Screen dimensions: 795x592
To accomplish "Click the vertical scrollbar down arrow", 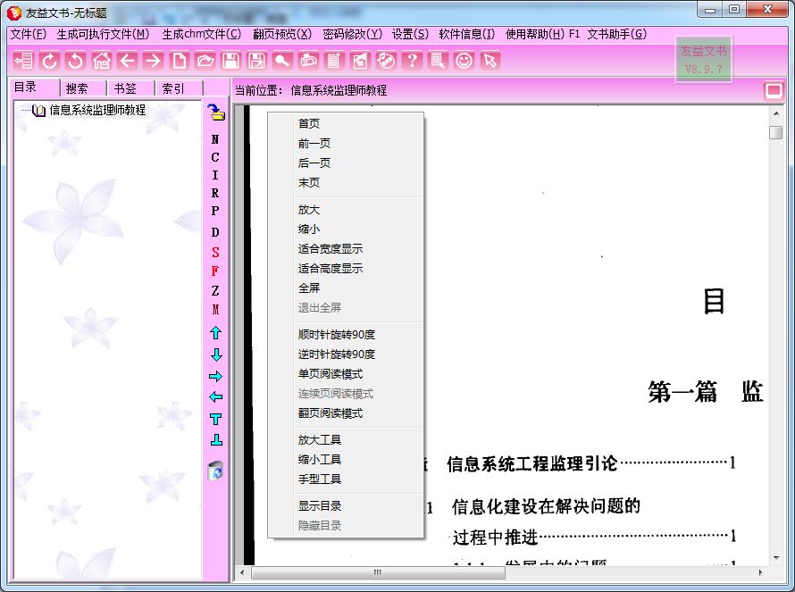I will 776,557.
